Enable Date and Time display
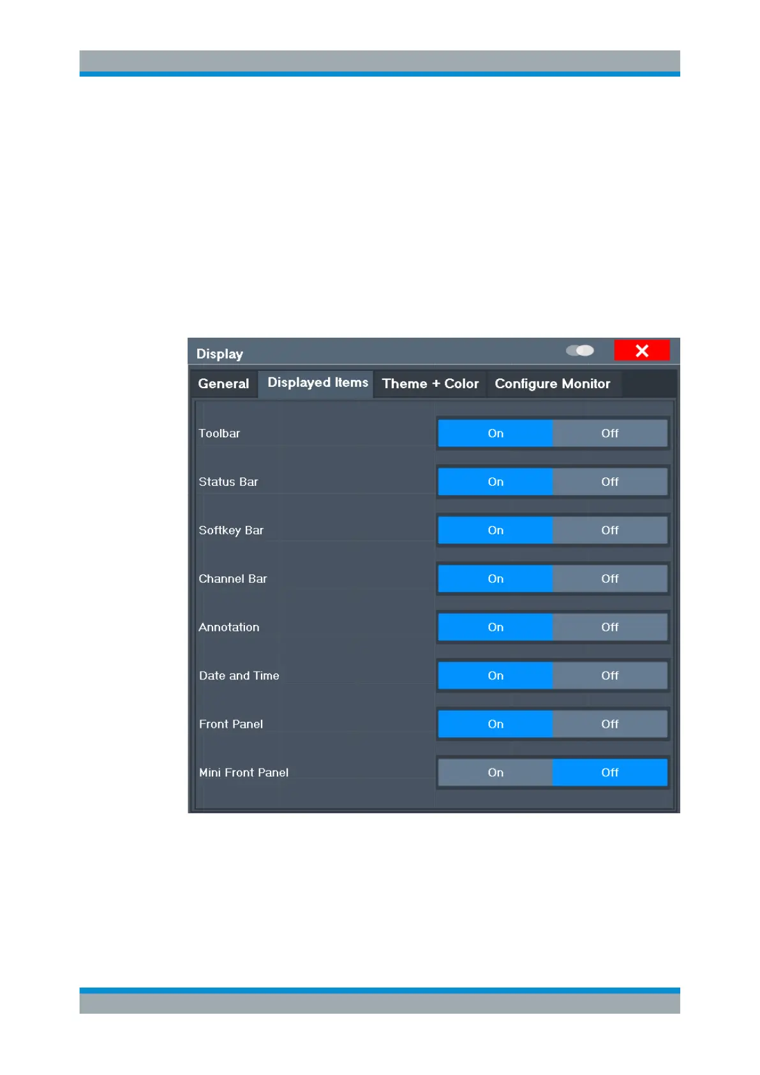 [495, 676]
